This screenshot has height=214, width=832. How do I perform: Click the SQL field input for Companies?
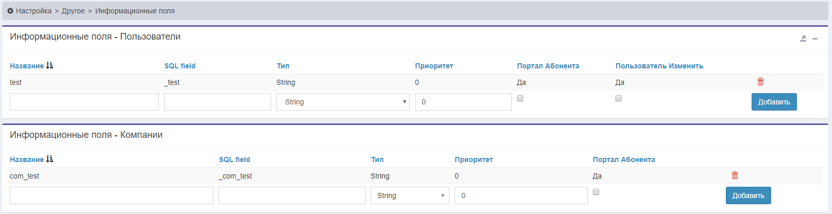pos(292,195)
